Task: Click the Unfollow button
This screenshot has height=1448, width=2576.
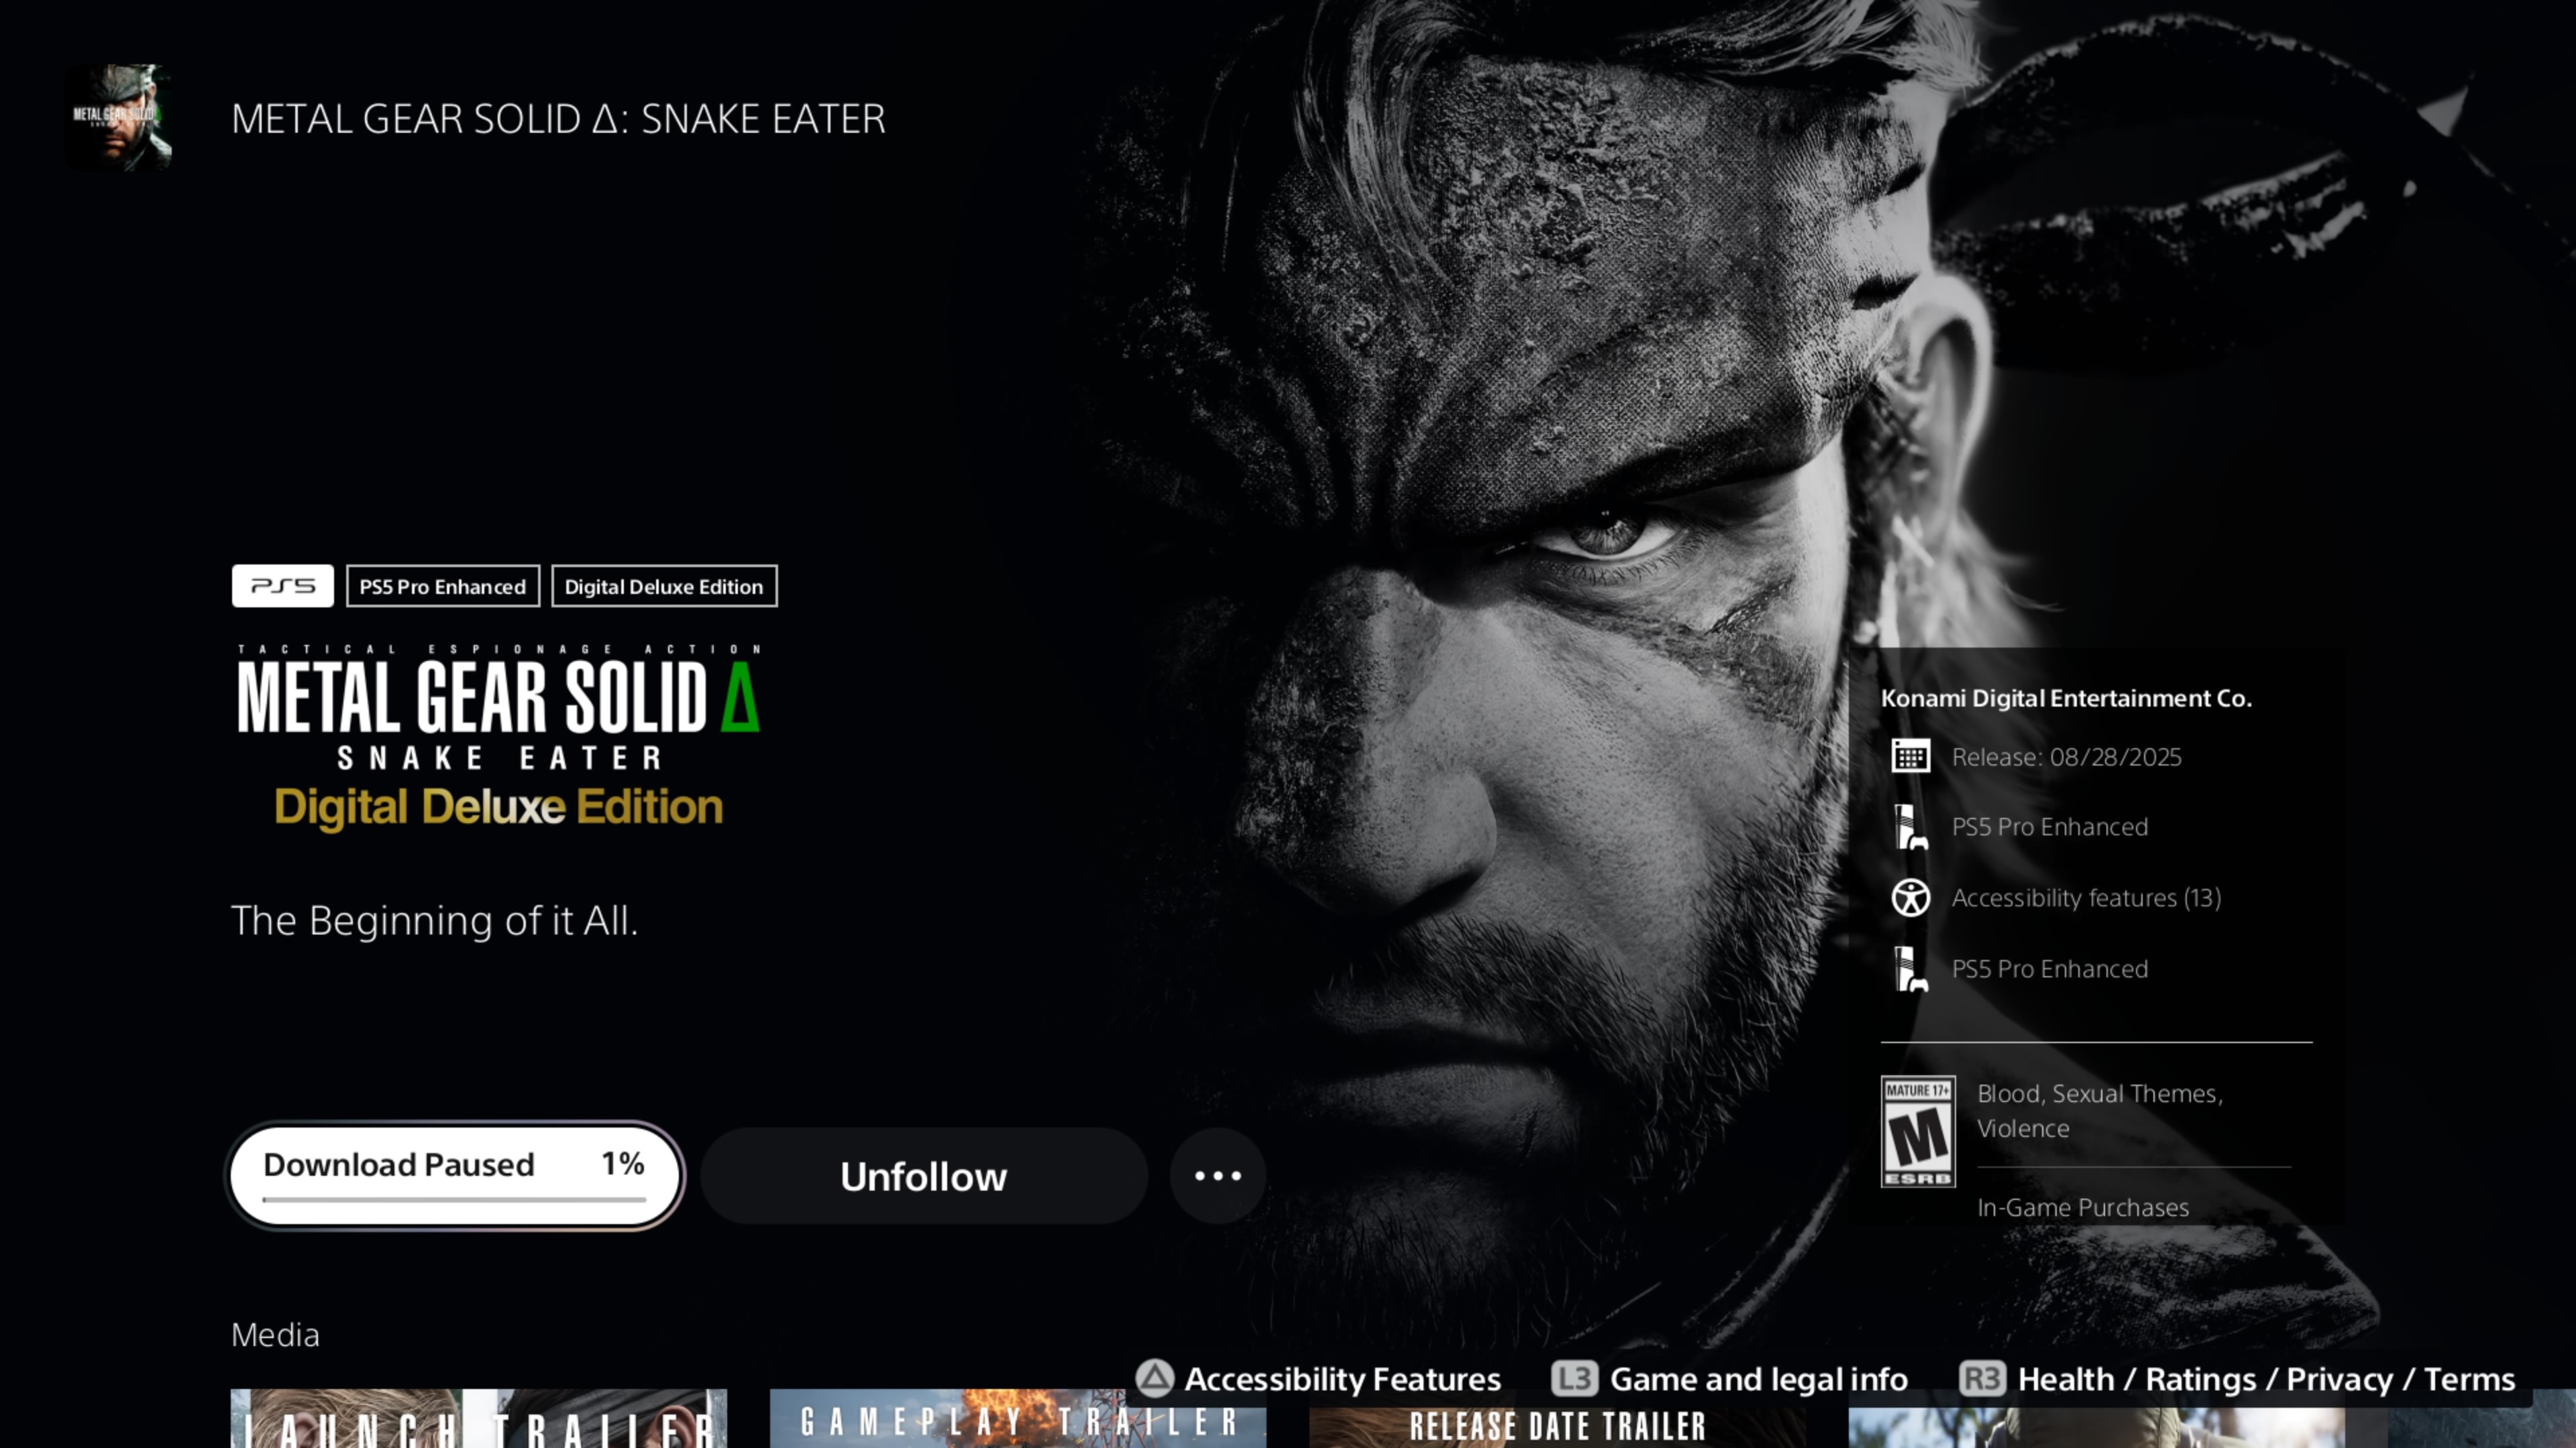Action: point(923,1176)
